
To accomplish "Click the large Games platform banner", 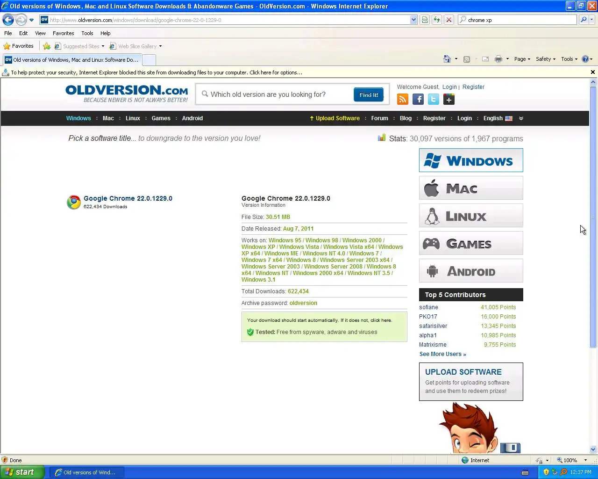I will tap(471, 243).
